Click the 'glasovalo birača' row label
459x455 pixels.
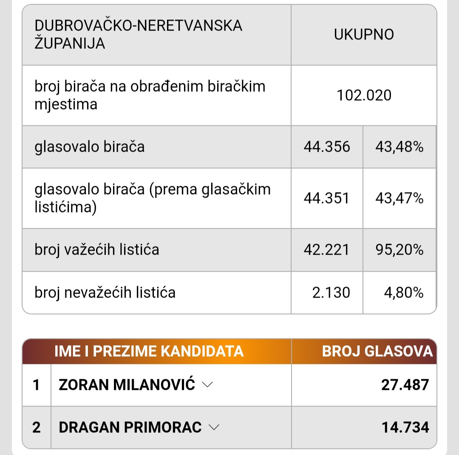[90, 147]
